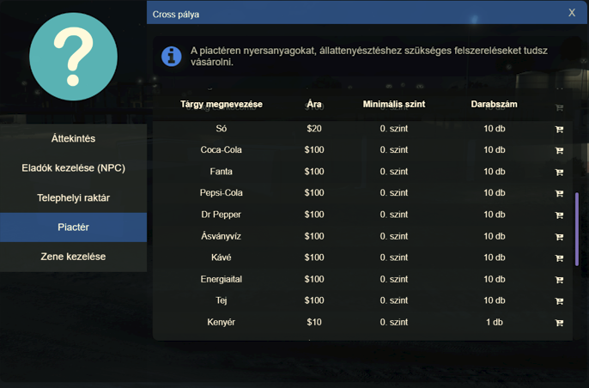Buy Coca-Cola via its cart icon

pyautogui.click(x=559, y=150)
